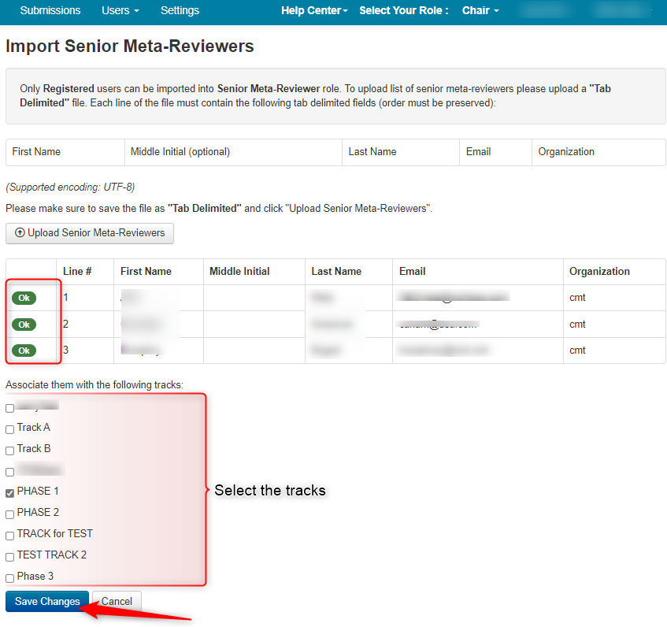Click Upload Senior Meta-Reviewers button
Viewport: 667px width, 627px height.
[x=90, y=233]
